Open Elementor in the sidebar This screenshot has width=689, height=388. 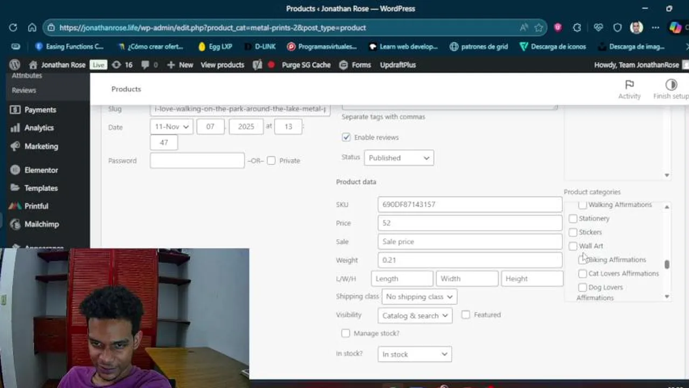click(41, 170)
